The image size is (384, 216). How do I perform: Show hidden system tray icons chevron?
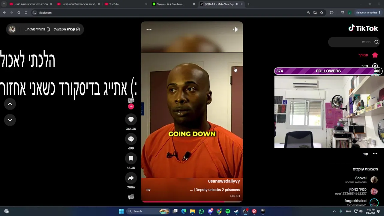(334, 211)
